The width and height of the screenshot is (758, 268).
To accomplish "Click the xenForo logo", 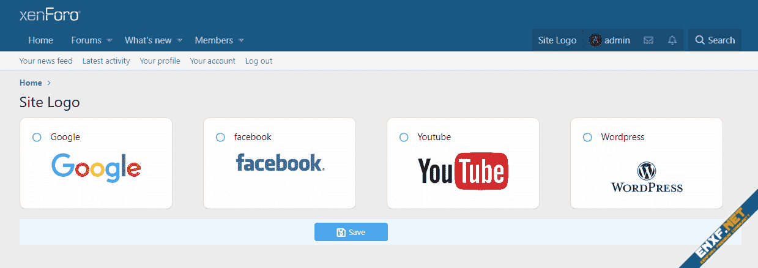I will (50, 15).
